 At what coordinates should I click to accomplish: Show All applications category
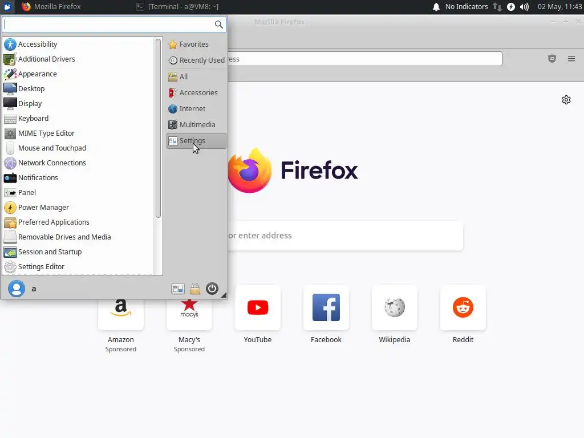tap(196, 77)
